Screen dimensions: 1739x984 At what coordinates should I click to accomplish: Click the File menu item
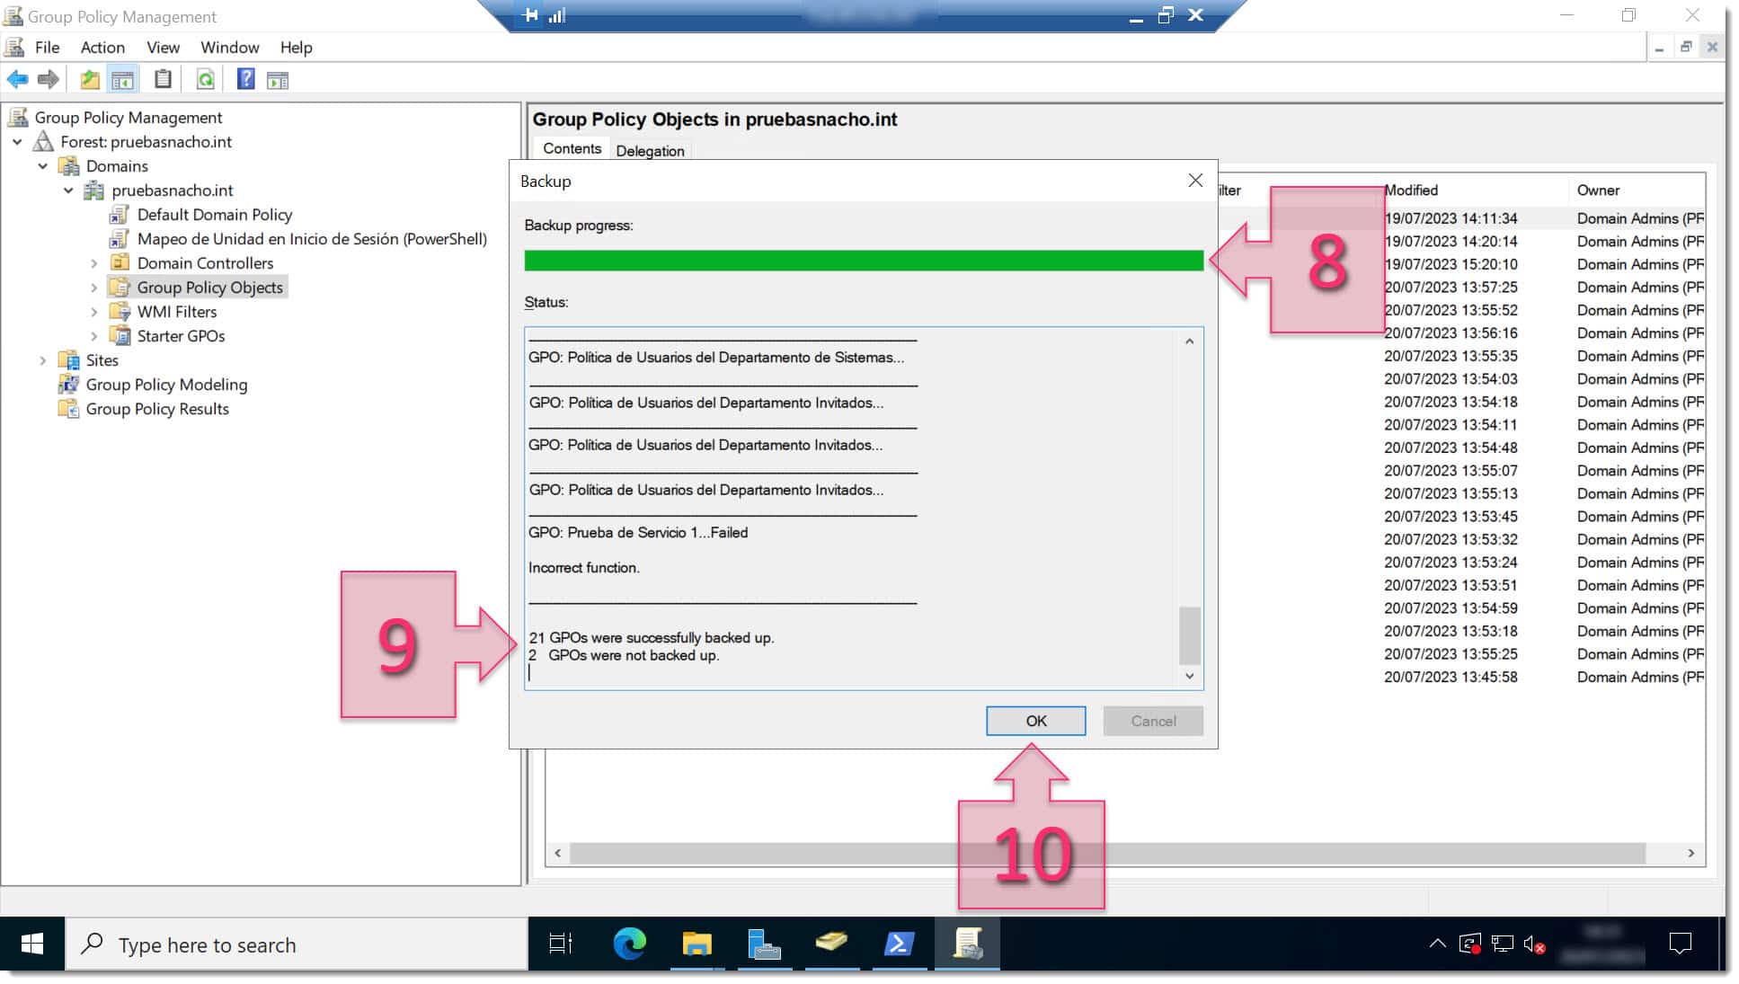(x=47, y=47)
